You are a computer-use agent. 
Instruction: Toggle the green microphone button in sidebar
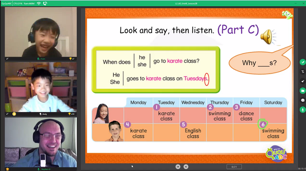pyautogui.click(x=303, y=110)
